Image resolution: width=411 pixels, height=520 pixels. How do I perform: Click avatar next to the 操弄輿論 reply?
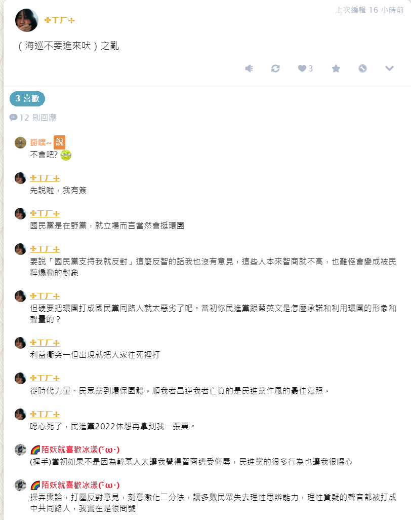coord(21,485)
